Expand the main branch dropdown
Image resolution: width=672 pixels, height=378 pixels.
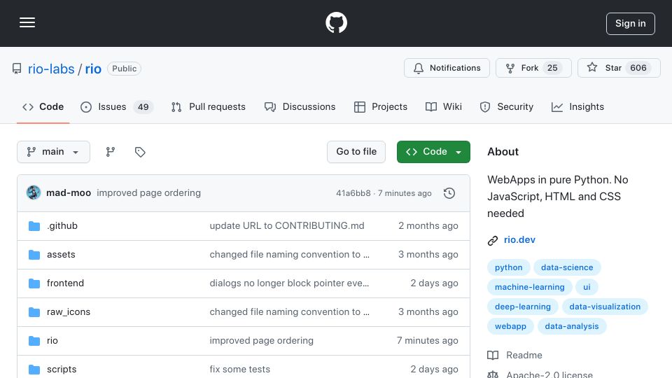click(54, 152)
